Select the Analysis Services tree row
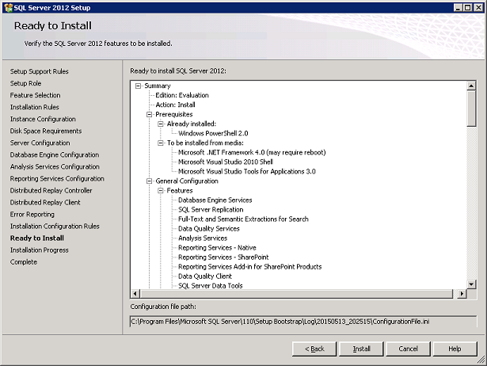487x366 pixels. click(203, 238)
